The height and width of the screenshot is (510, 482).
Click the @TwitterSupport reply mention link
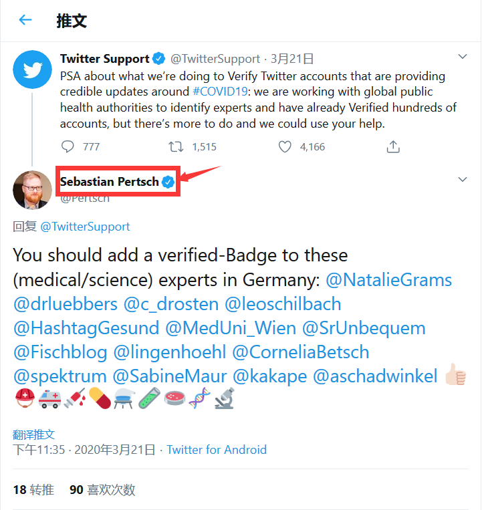[x=85, y=227]
